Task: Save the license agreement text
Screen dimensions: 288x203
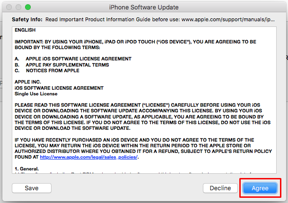Action: 32,188
